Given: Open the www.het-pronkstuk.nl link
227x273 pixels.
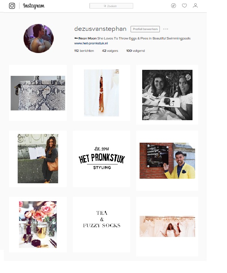Looking at the screenshot, I should point(91,43).
